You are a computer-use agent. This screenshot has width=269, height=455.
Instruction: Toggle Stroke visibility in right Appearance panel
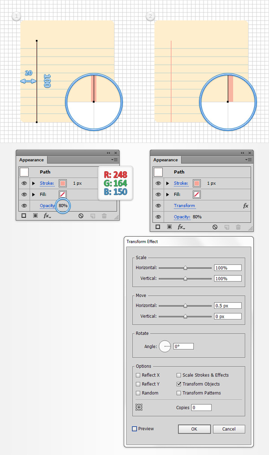pyautogui.click(x=158, y=183)
